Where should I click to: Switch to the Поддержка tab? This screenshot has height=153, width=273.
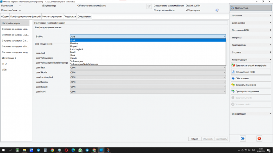[70, 16]
